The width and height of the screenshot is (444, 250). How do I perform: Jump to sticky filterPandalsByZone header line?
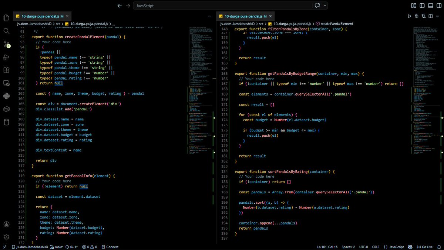tap(290, 29)
